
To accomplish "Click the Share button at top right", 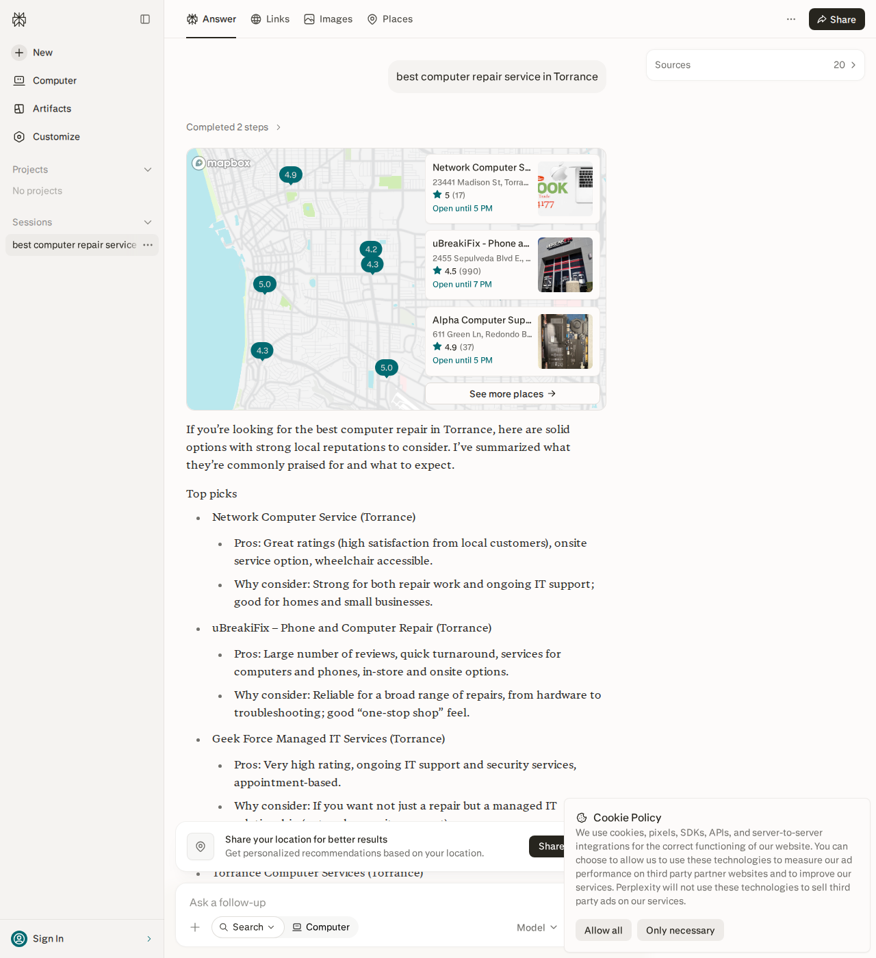I will click(x=837, y=19).
